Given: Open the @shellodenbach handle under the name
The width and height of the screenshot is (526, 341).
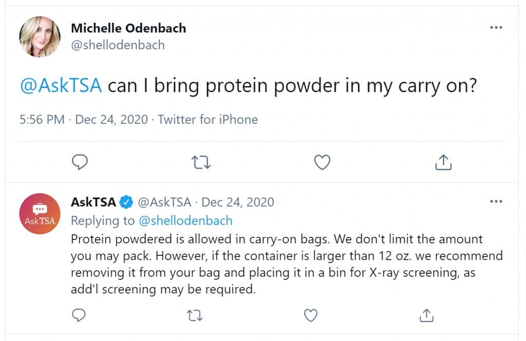Looking at the screenshot, I should (118, 45).
